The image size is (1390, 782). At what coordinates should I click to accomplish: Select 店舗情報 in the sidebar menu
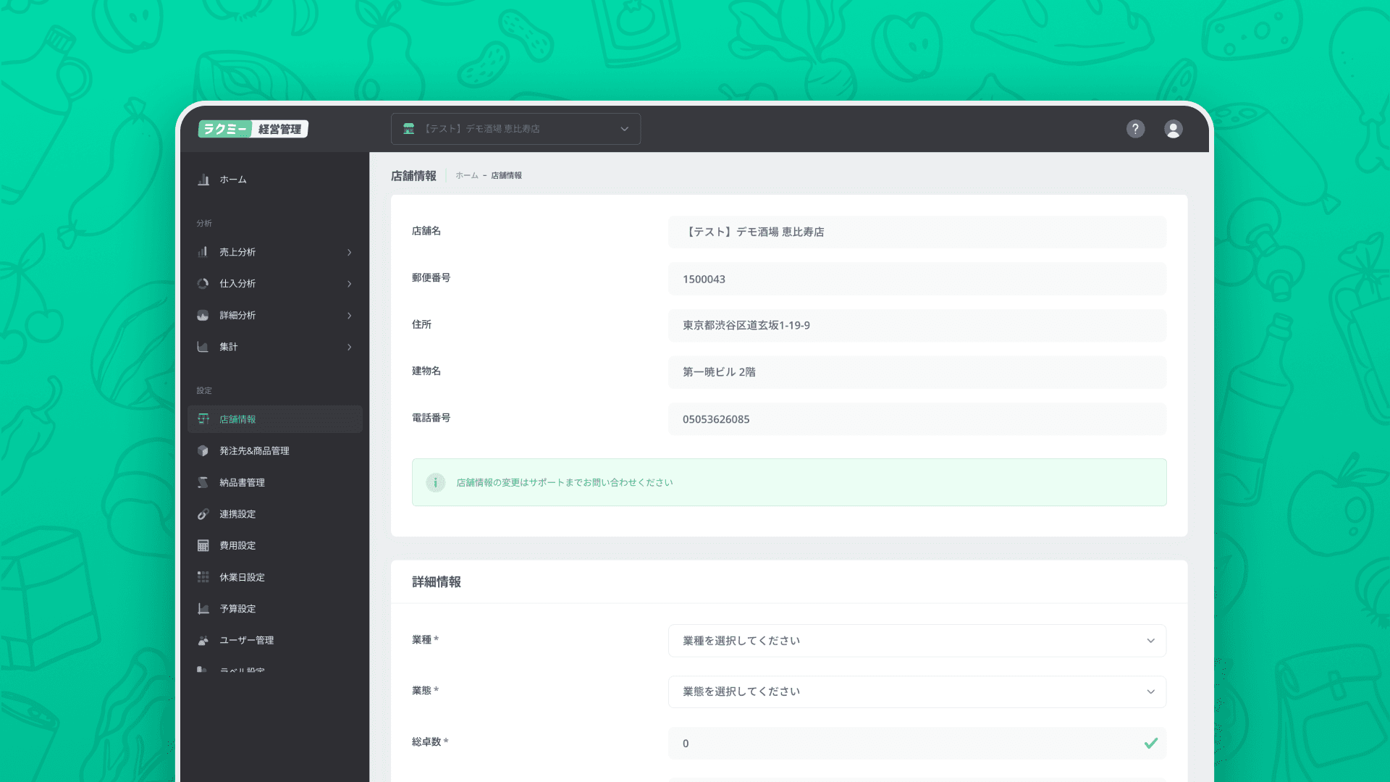[238, 419]
